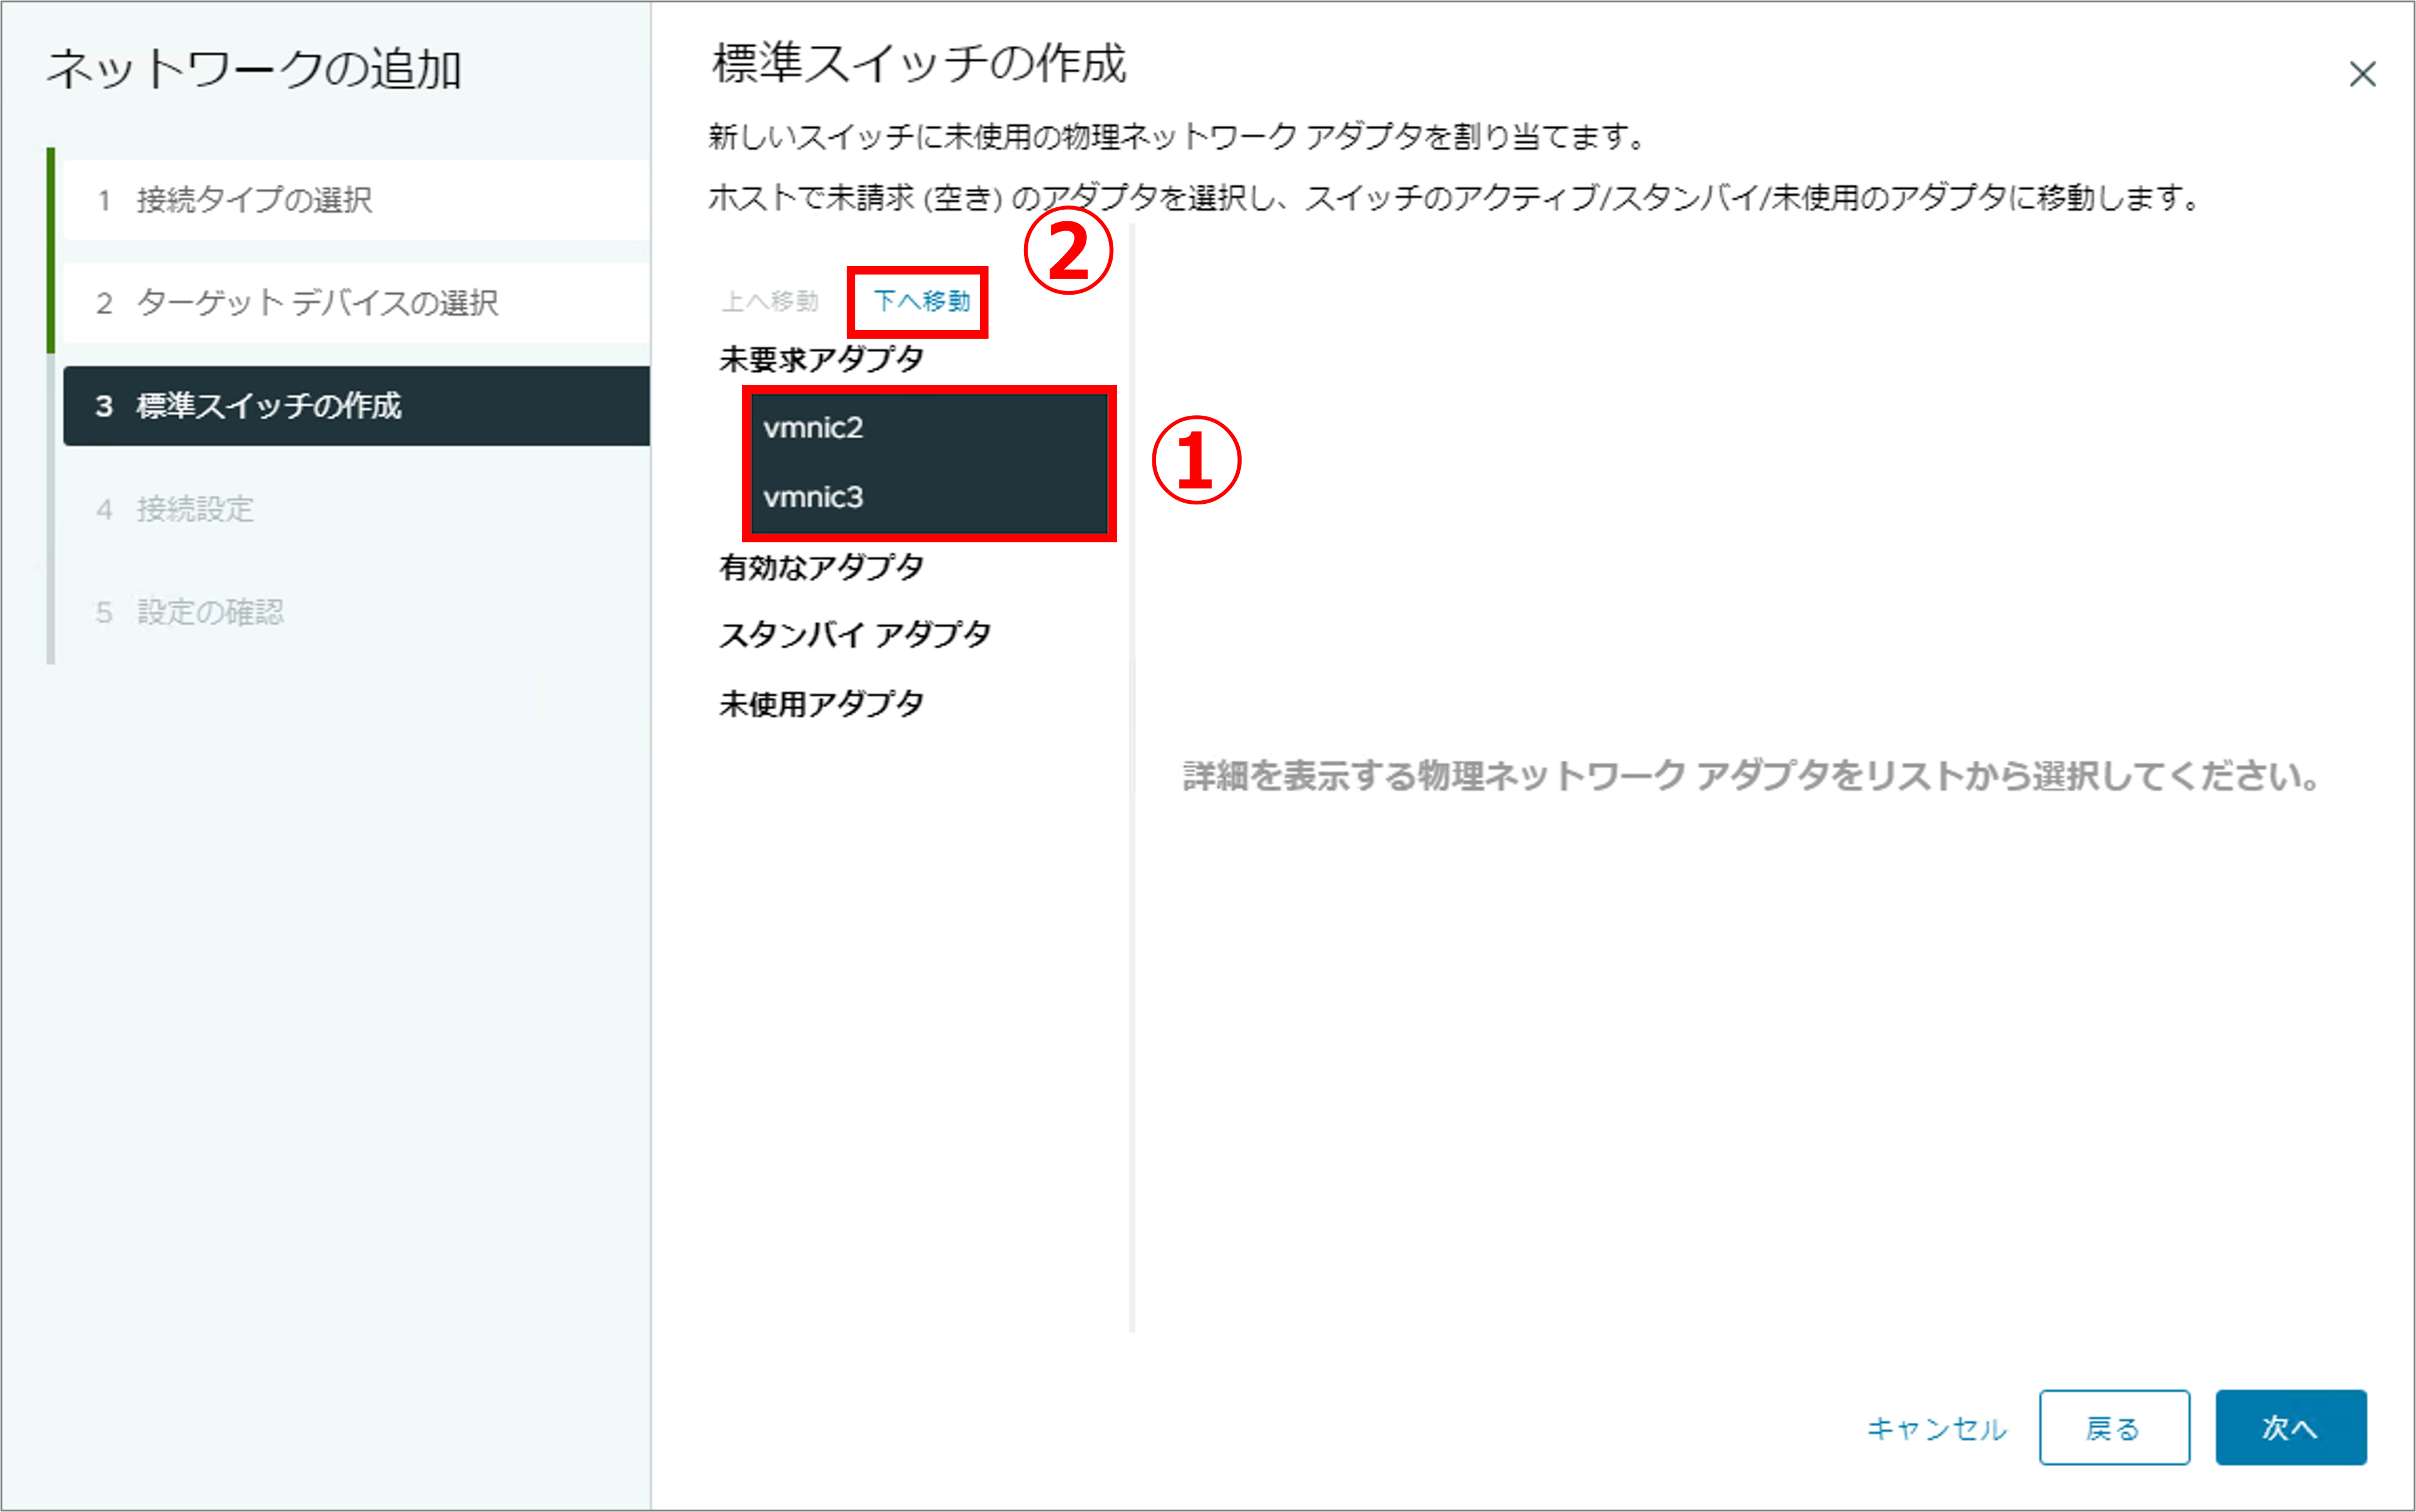The width and height of the screenshot is (2416, 1512).
Task: Click the 未要求アダプタ group heading
Action: coord(820,359)
